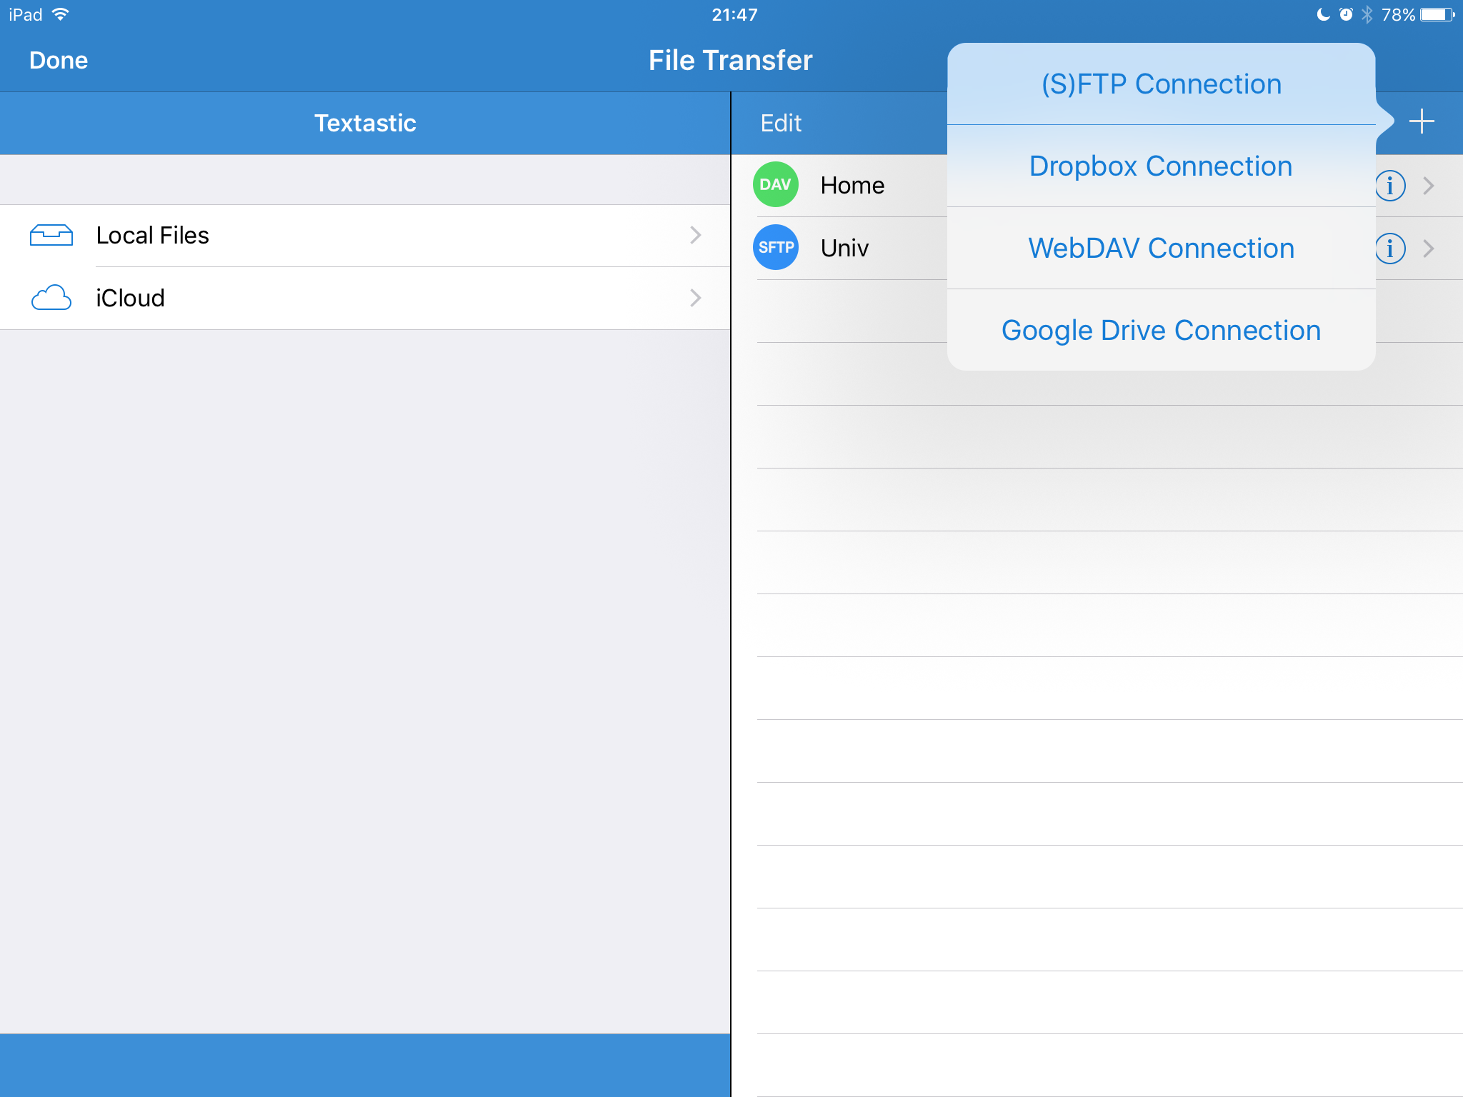Screen dimensions: 1463x1097
Task: Expand Local Files chevron
Action: 695,235
